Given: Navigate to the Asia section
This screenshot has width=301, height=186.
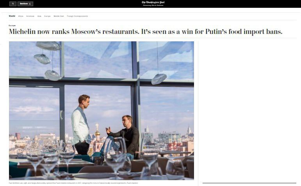Looking at the screenshot, I should [39, 16].
